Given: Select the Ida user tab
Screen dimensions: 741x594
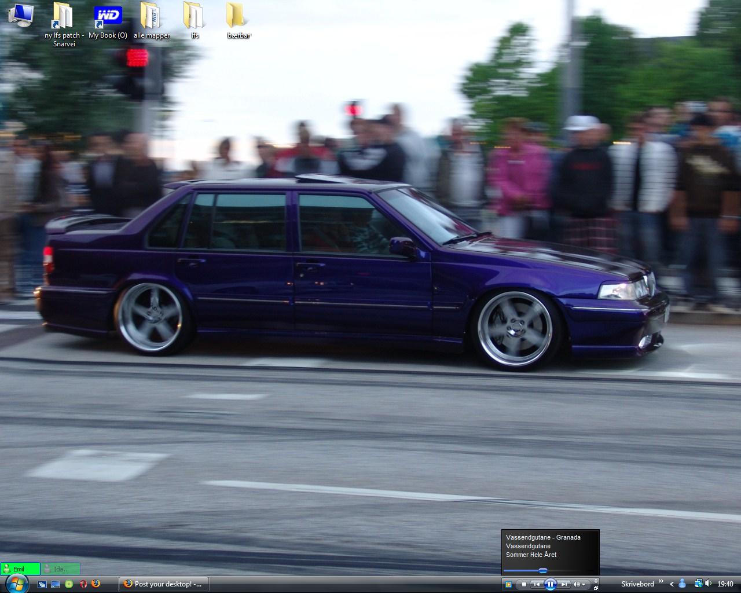Looking at the screenshot, I should click(x=60, y=569).
